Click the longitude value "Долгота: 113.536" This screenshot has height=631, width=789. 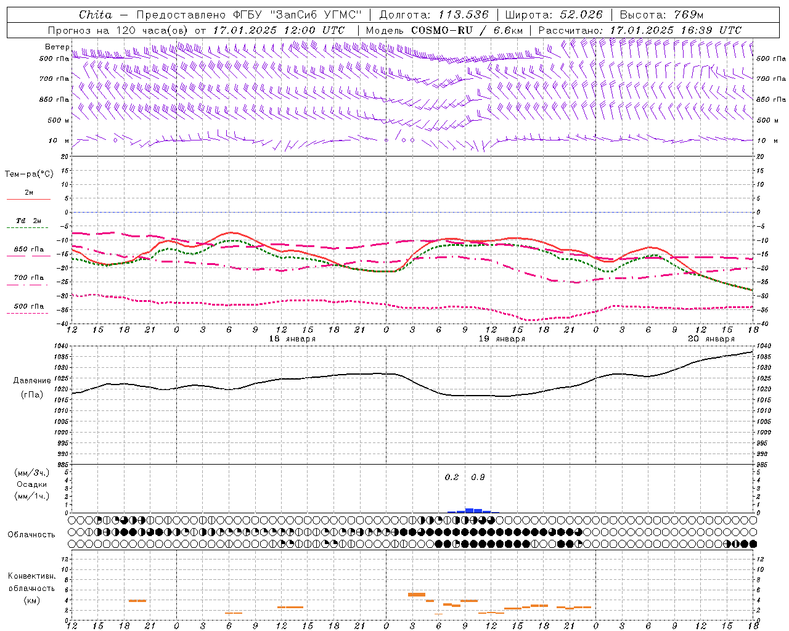click(434, 15)
